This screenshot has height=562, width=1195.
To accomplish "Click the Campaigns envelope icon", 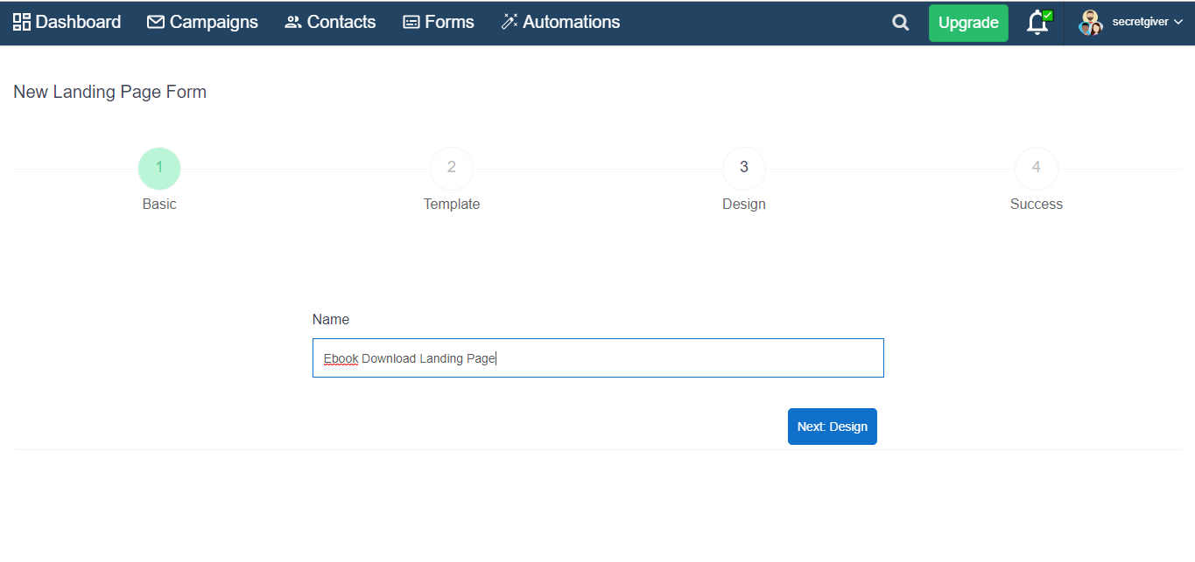I will pyautogui.click(x=156, y=23).
